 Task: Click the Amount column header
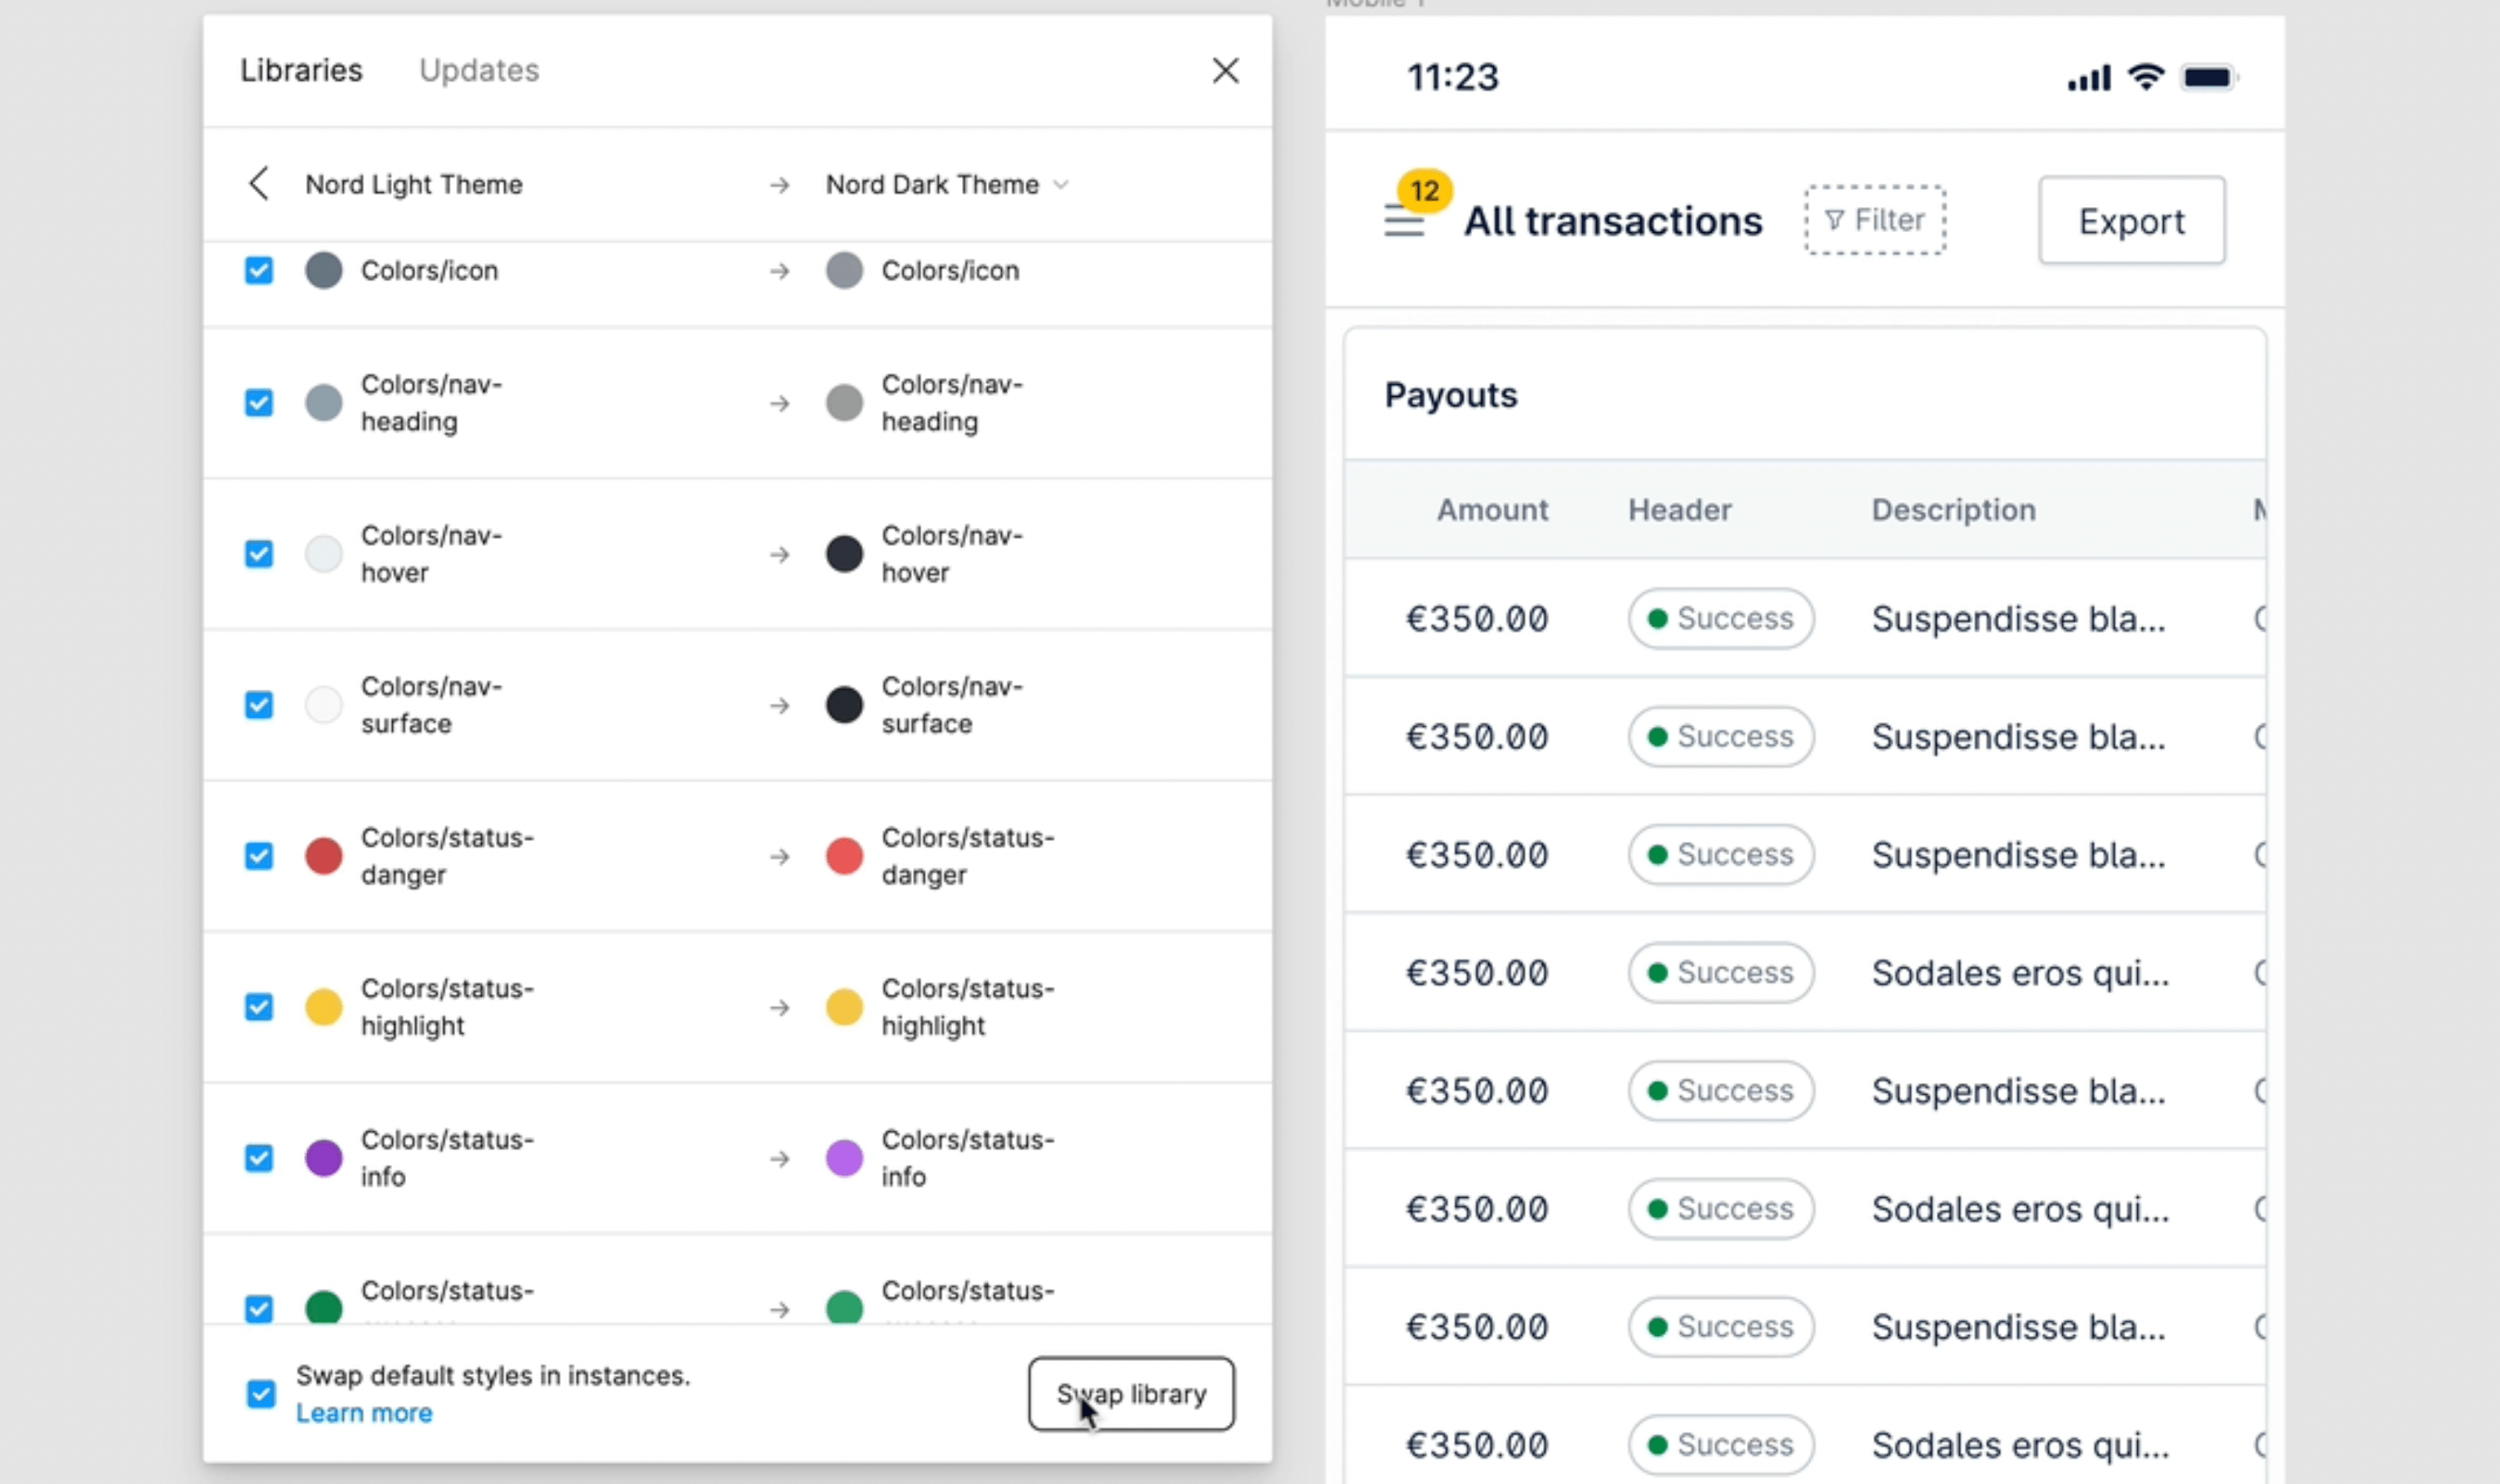pyautogui.click(x=1493, y=510)
